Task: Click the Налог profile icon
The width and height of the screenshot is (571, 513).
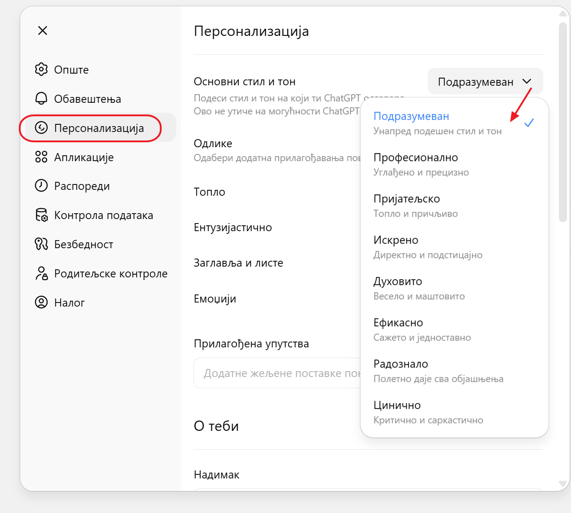Action: [41, 303]
